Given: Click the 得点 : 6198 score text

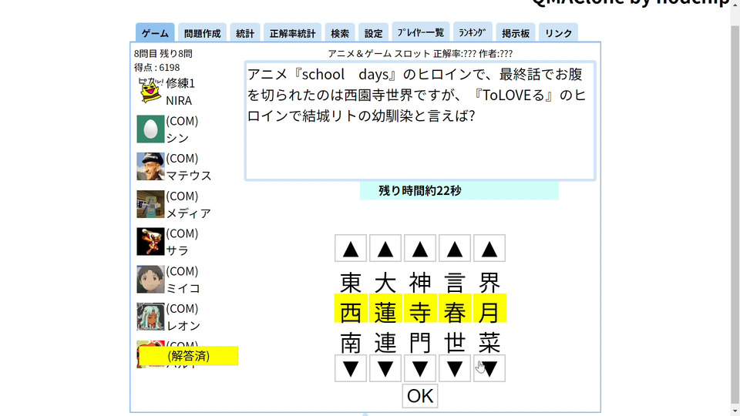Looking at the screenshot, I should pos(156,68).
